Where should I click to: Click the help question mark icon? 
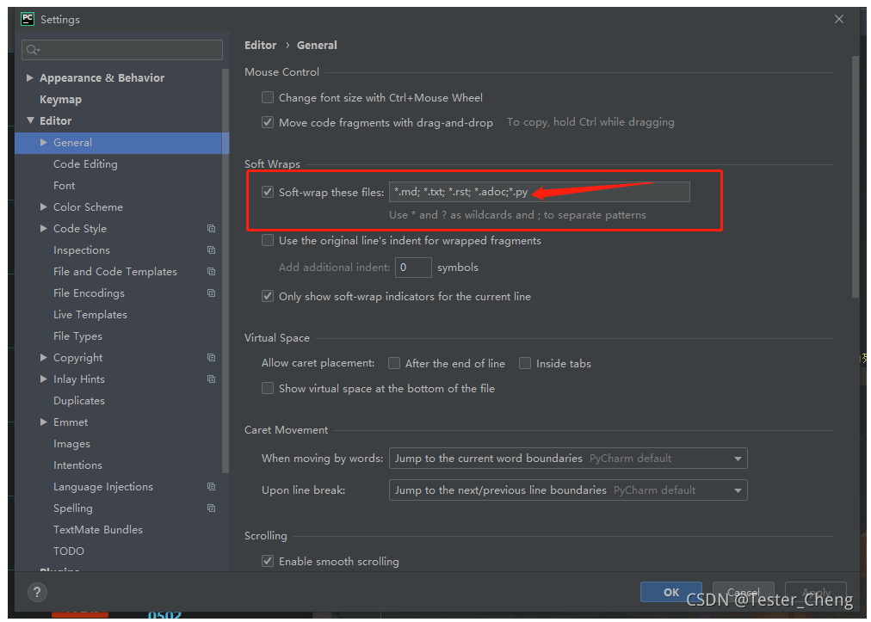[37, 592]
